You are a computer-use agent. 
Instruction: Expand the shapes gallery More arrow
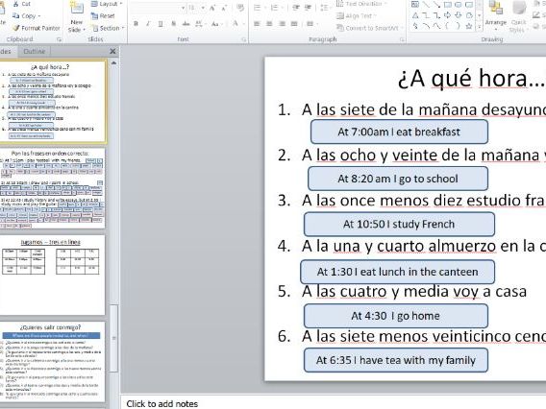coord(479,27)
